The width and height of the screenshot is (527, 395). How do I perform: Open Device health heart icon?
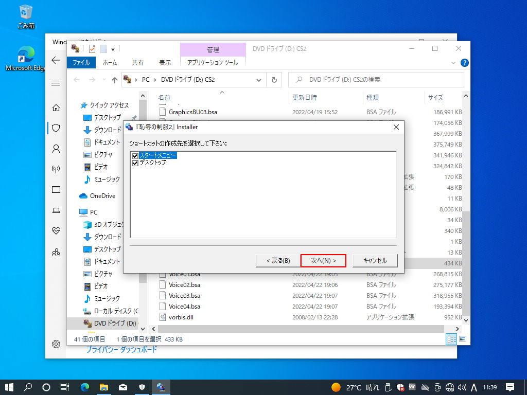click(x=56, y=231)
